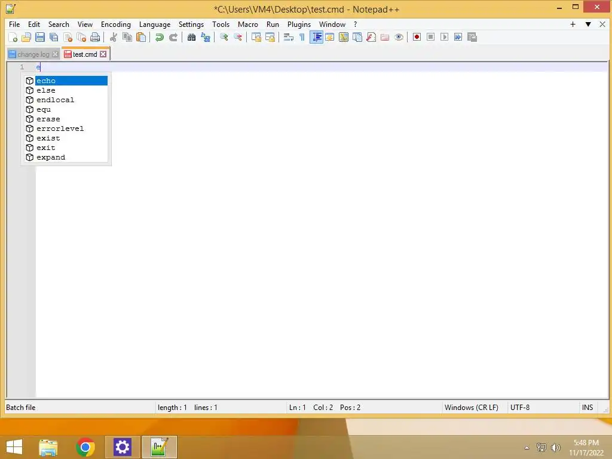
Task: Run macro multiple times icon
Action: pyautogui.click(x=458, y=37)
